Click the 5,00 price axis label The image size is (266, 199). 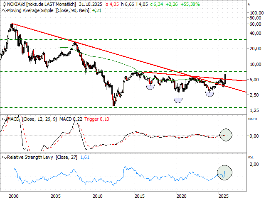(254, 80)
